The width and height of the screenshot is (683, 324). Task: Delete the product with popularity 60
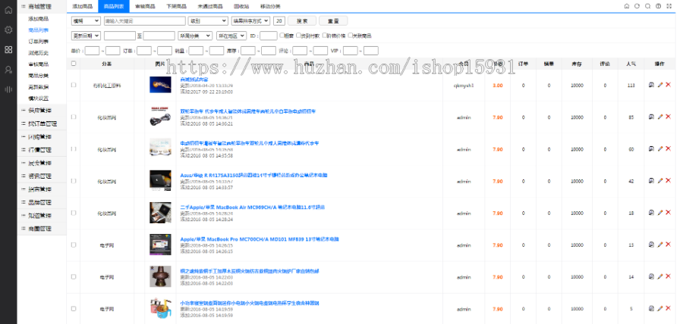(668, 148)
